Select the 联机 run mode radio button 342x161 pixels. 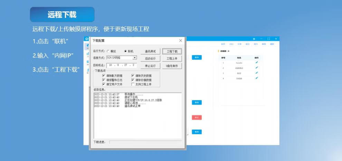click(125, 51)
